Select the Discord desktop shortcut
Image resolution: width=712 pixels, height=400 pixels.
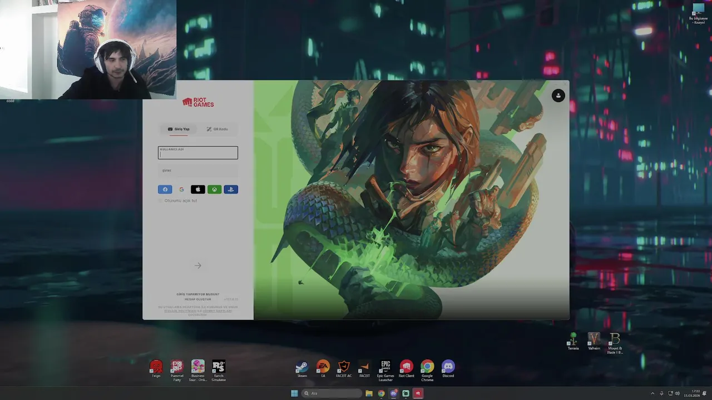click(x=448, y=369)
